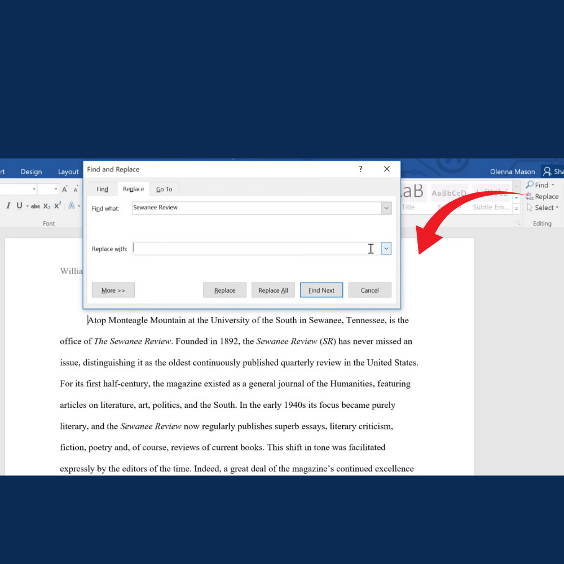The image size is (564, 564).
Task: Switch to the Find tab
Action: click(x=102, y=189)
